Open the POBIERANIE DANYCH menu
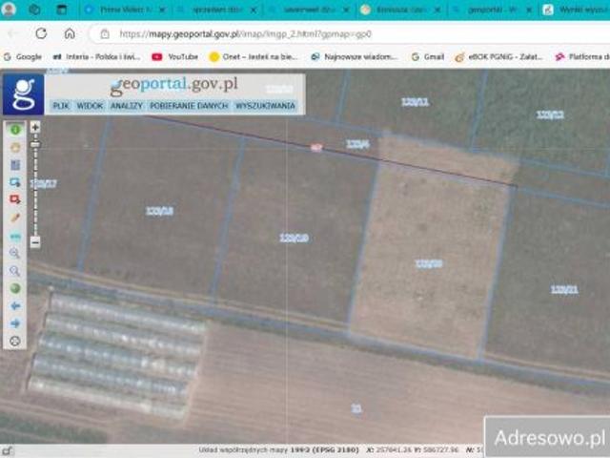The image size is (610, 458). tap(186, 106)
